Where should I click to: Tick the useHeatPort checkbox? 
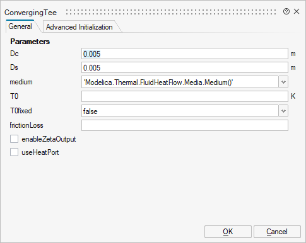[x=14, y=152]
